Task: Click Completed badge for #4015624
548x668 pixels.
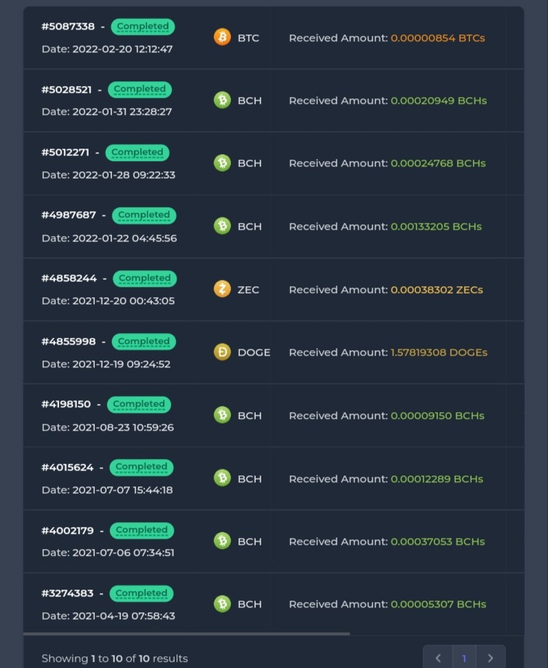Action: point(142,467)
